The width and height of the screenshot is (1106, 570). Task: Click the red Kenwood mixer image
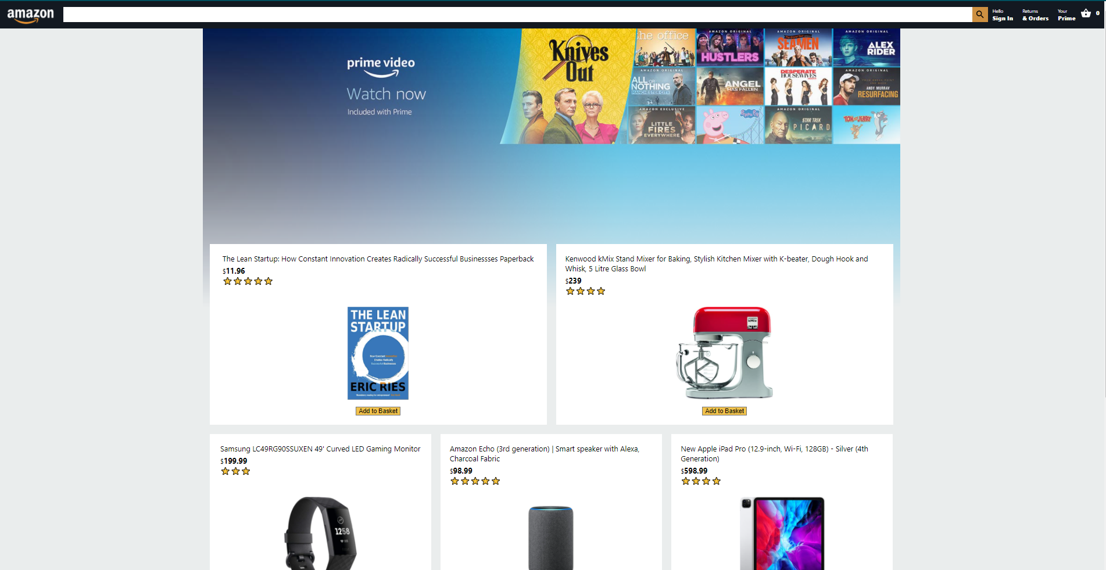pyautogui.click(x=725, y=353)
